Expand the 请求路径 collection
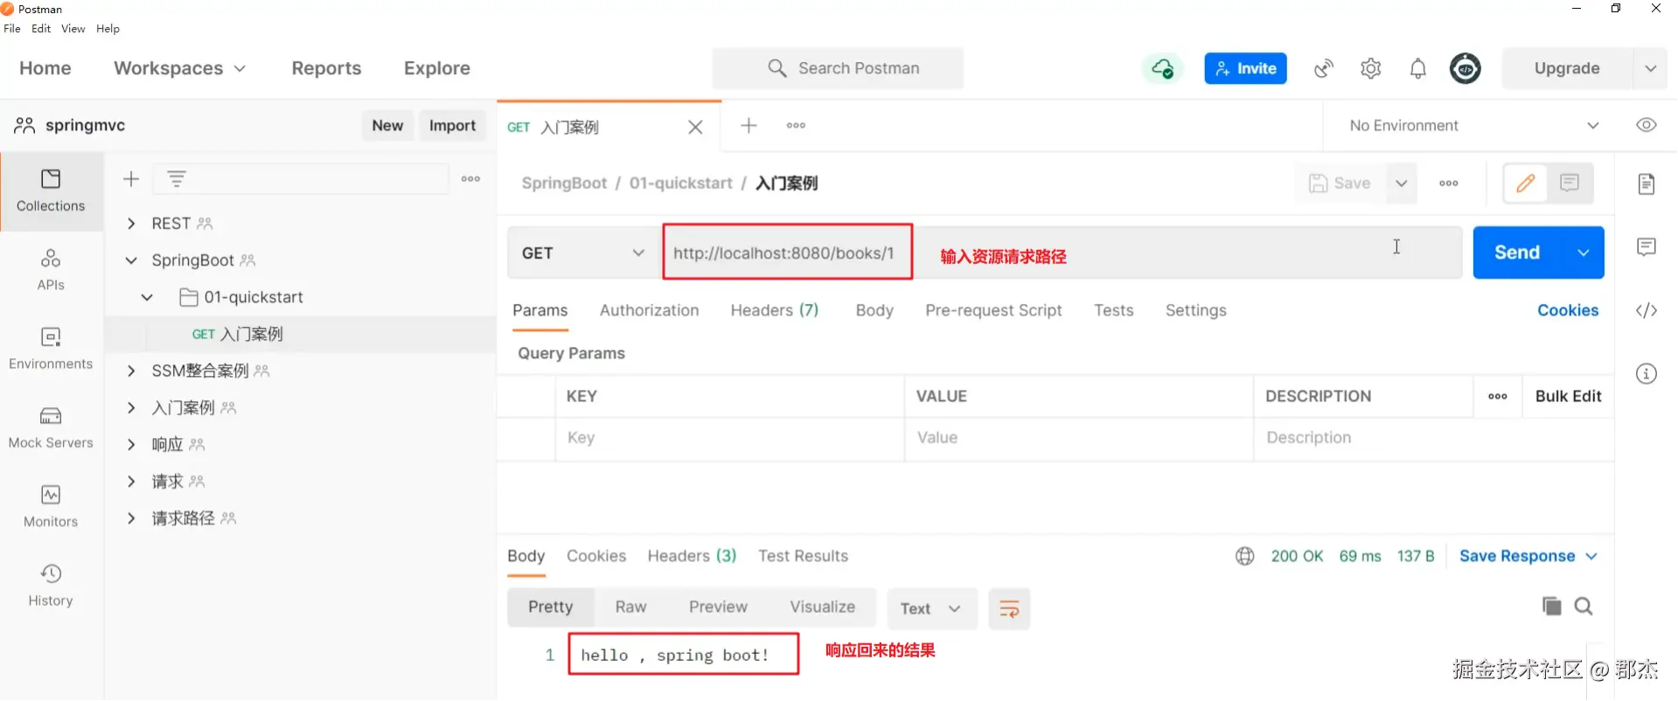The image size is (1678, 701). pyautogui.click(x=131, y=519)
